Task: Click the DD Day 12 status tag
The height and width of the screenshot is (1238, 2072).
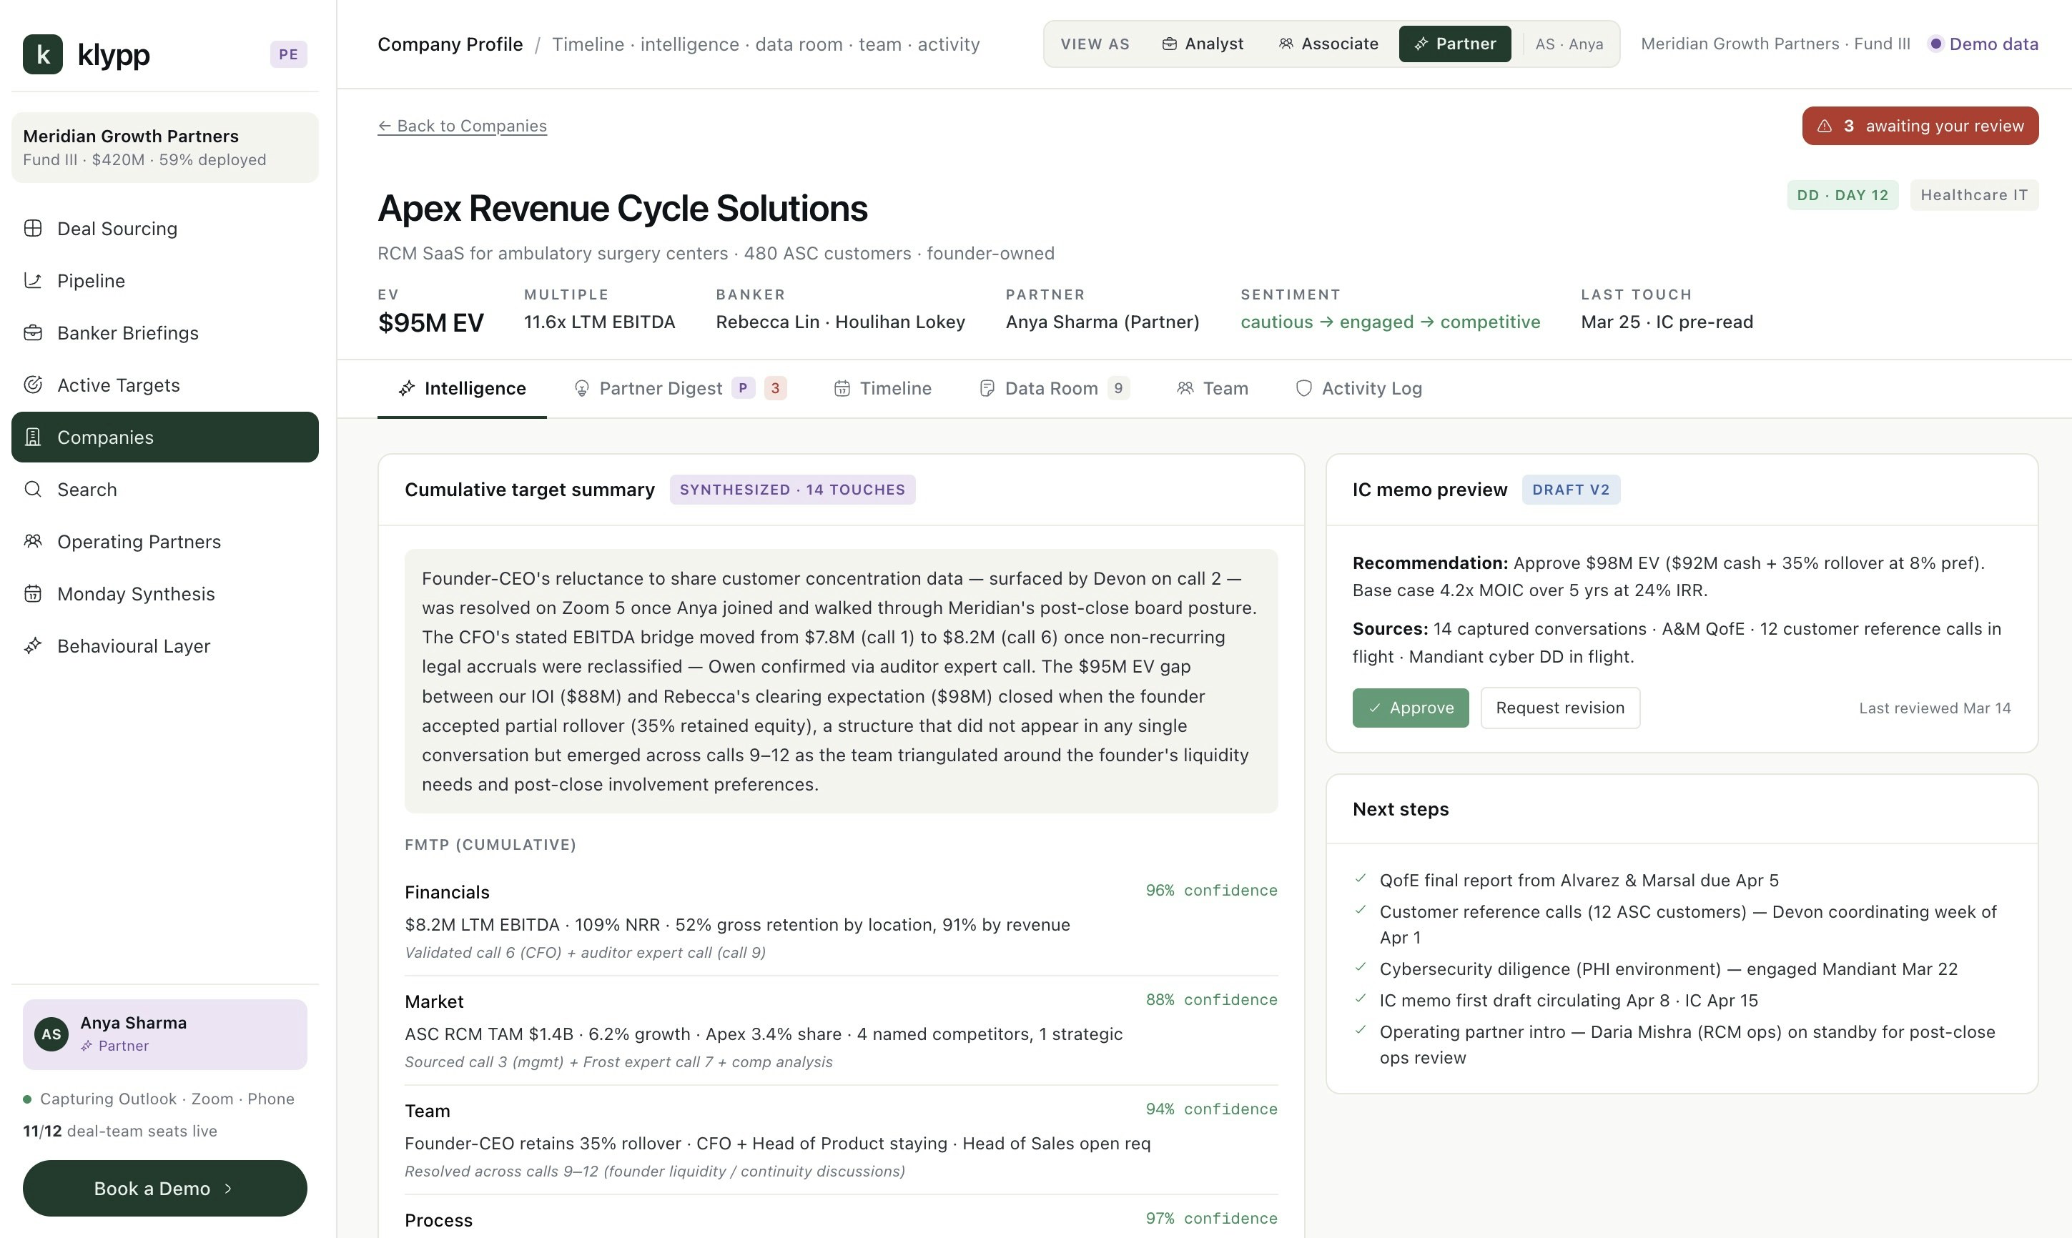Action: coord(1842,195)
